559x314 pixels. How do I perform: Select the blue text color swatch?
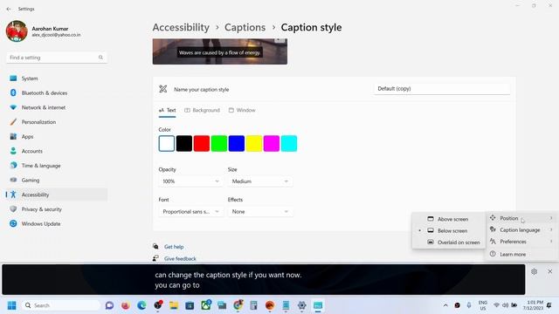pyautogui.click(x=237, y=143)
